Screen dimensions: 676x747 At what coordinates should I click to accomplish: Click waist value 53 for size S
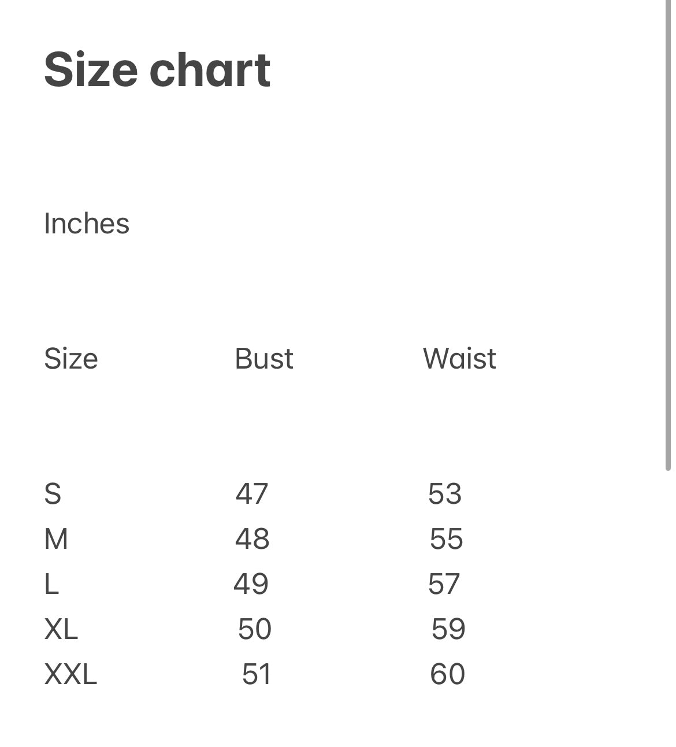445,494
